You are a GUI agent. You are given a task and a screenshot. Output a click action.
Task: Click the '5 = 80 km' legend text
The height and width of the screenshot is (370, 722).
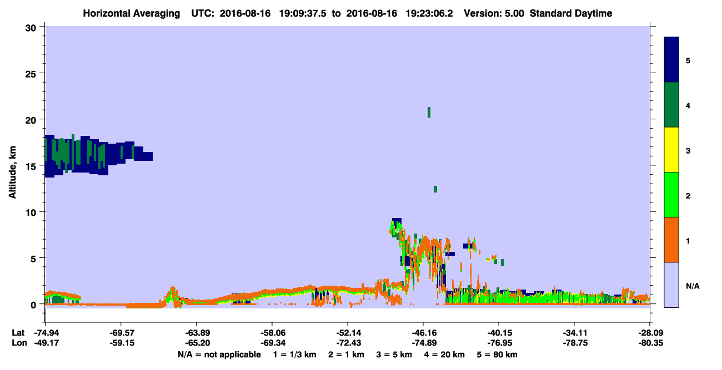[x=497, y=354]
